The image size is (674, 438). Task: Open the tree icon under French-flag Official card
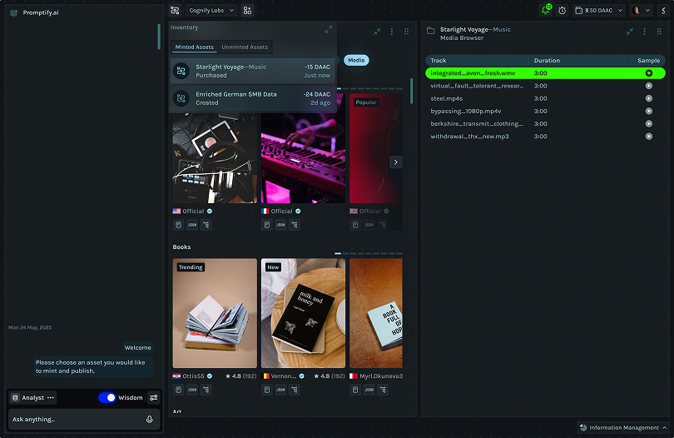295,225
